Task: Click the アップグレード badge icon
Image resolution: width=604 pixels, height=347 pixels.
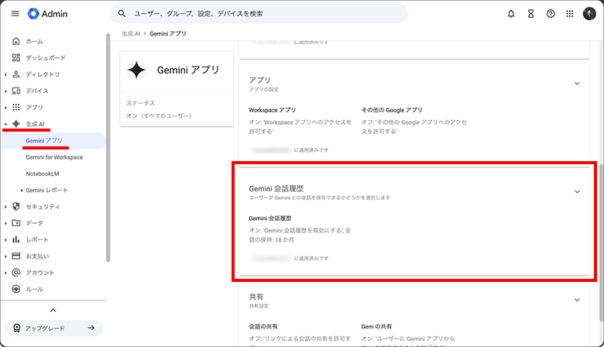Action: [x=16, y=328]
